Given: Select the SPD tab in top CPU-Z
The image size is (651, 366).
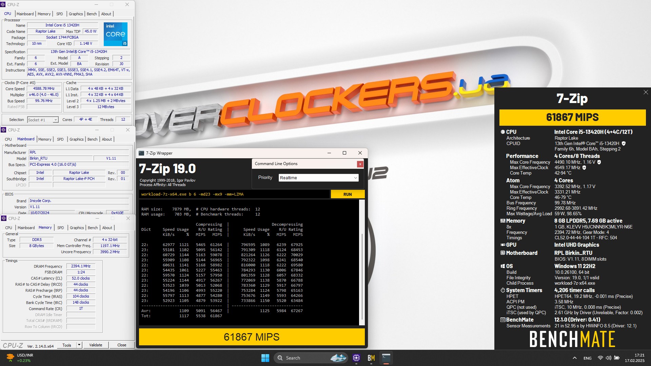Looking at the screenshot, I should (60, 14).
